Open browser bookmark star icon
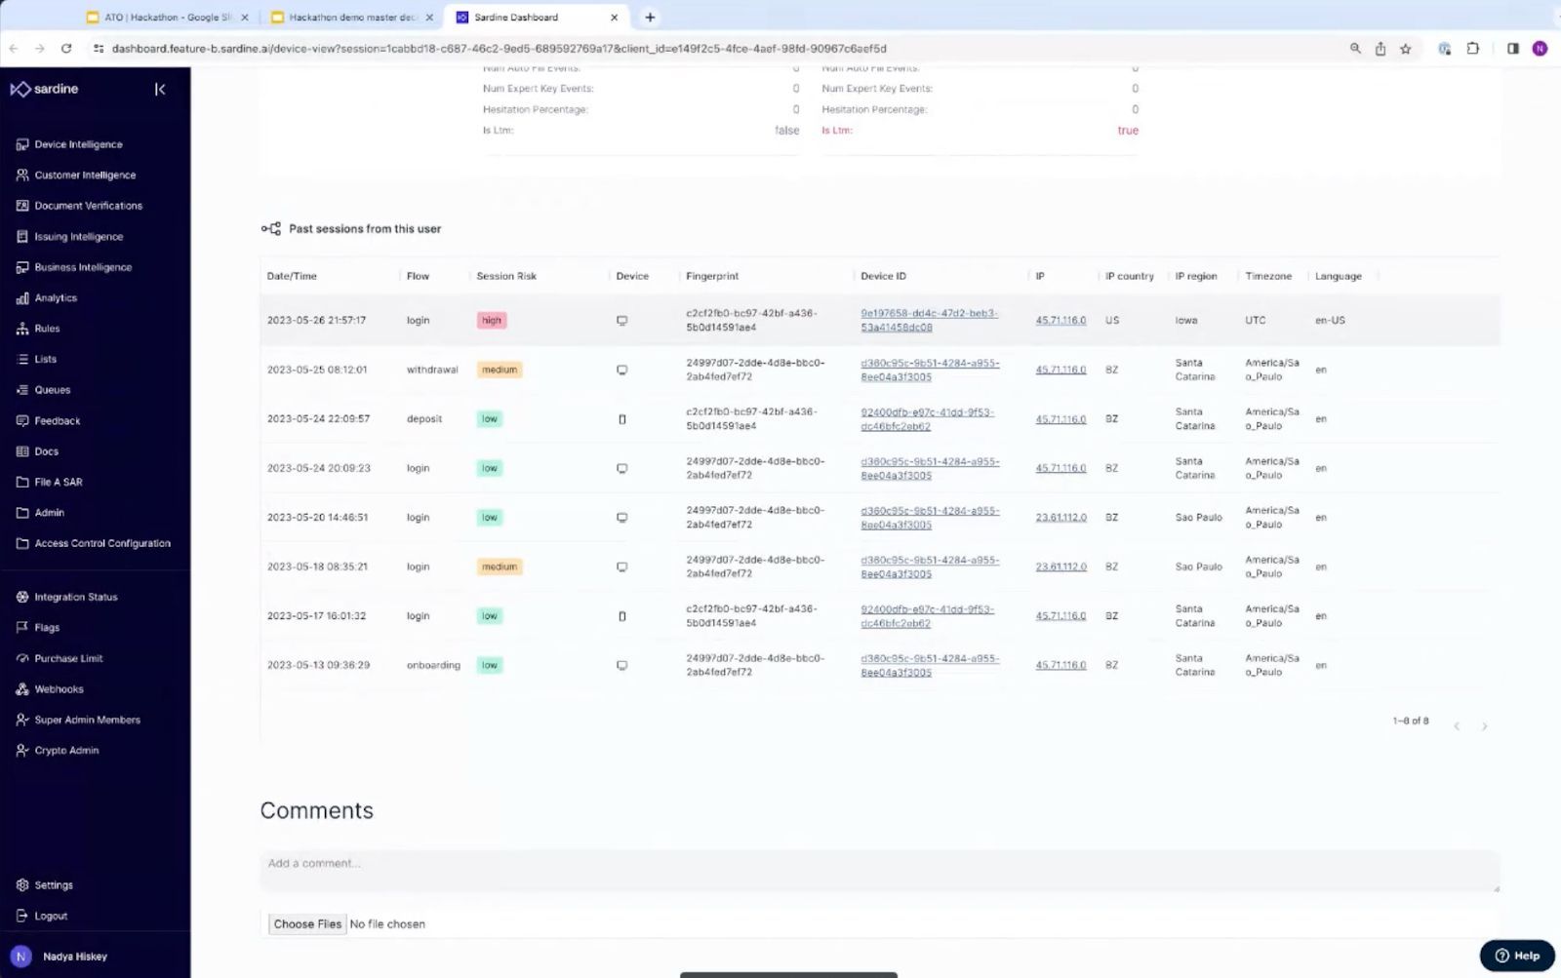 pos(1406,49)
